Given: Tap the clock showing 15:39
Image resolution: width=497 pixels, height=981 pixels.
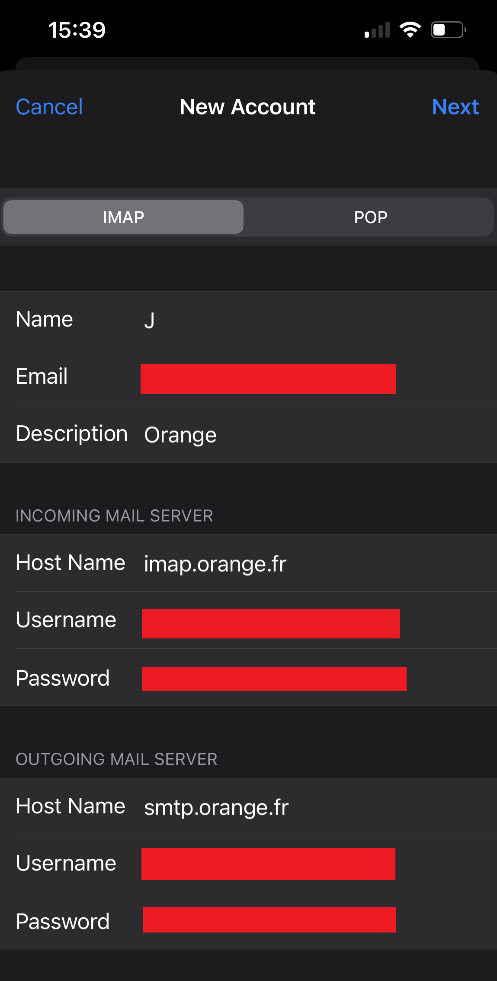Looking at the screenshot, I should [77, 30].
